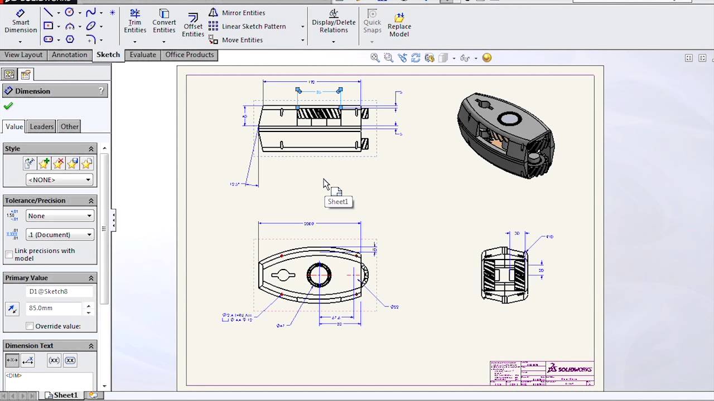
Task: Select the Polygon sketch tool
Action: [x=70, y=40]
